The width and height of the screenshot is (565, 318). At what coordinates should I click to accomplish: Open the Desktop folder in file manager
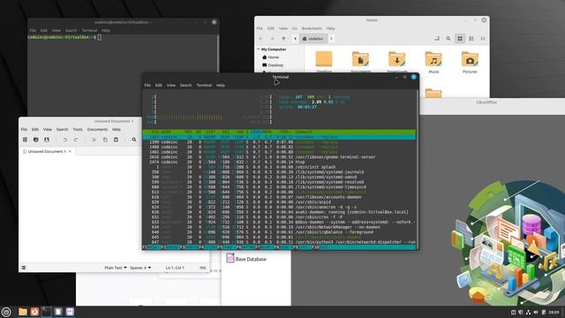pos(324,59)
